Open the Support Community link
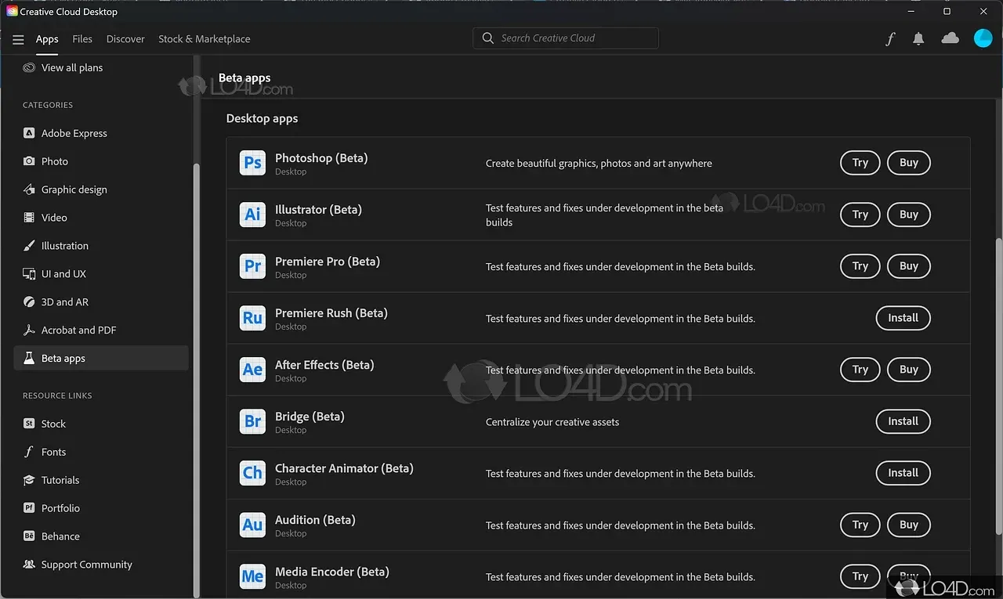1003x599 pixels. coord(101,565)
